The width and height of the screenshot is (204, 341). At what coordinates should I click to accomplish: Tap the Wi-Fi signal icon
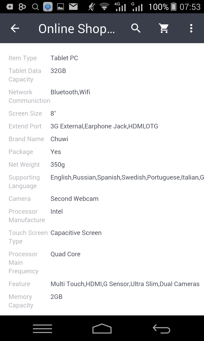(104, 7)
